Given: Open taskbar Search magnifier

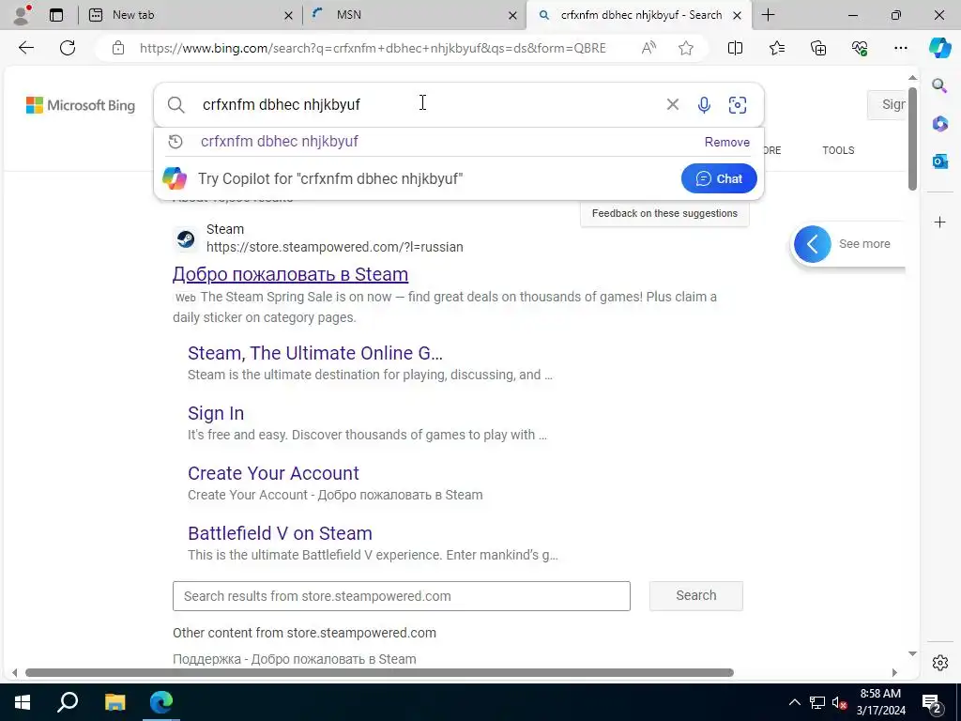Looking at the screenshot, I should [x=68, y=702].
